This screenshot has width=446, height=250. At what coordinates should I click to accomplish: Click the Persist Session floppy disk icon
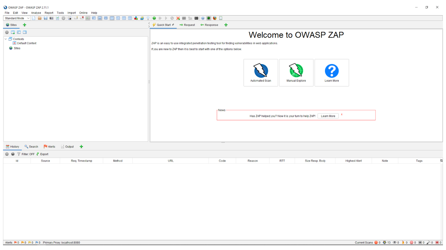pyautogui.click(x=45, y=18)
